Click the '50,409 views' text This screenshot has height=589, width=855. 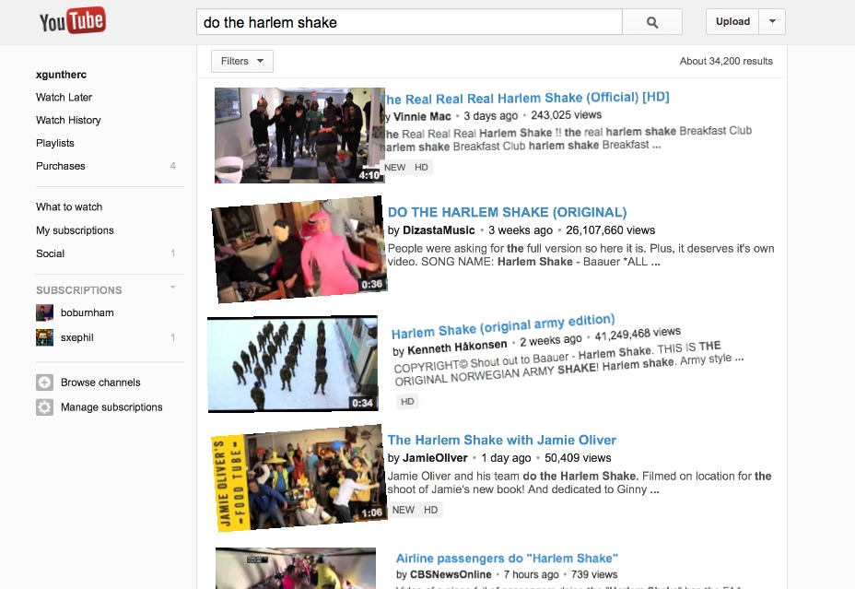click(x=578, y=458)
